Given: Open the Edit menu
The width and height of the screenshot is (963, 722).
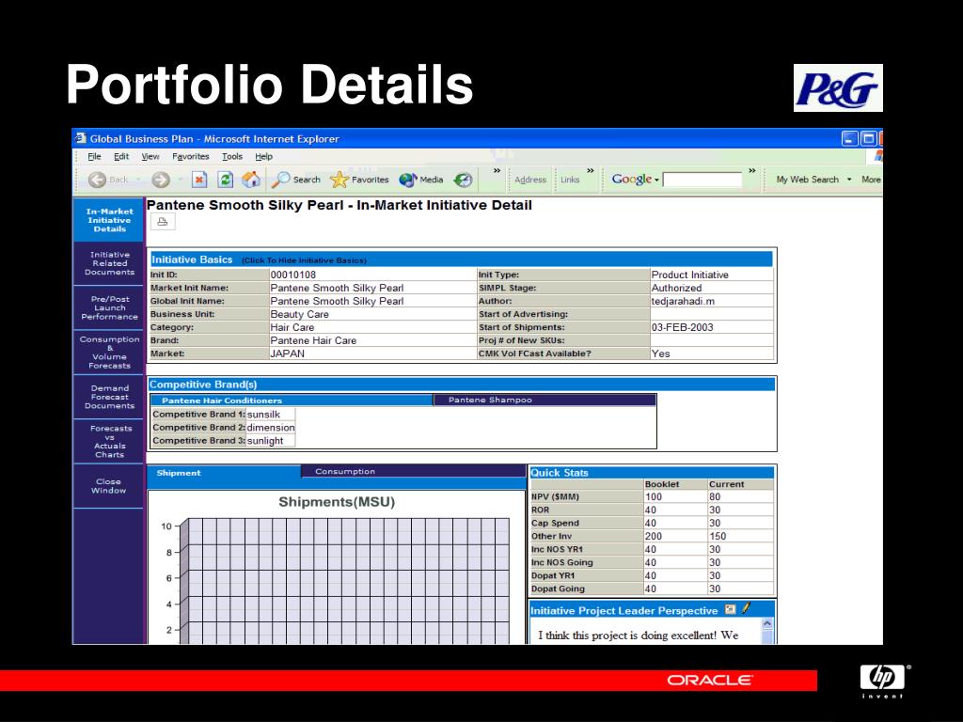Looking at the screenshot, I should pos(121,157).
